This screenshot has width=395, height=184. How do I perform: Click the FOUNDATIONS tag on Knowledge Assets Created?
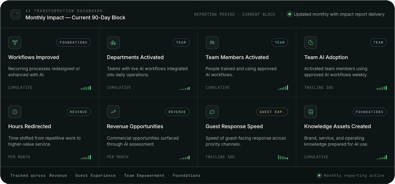370,112
